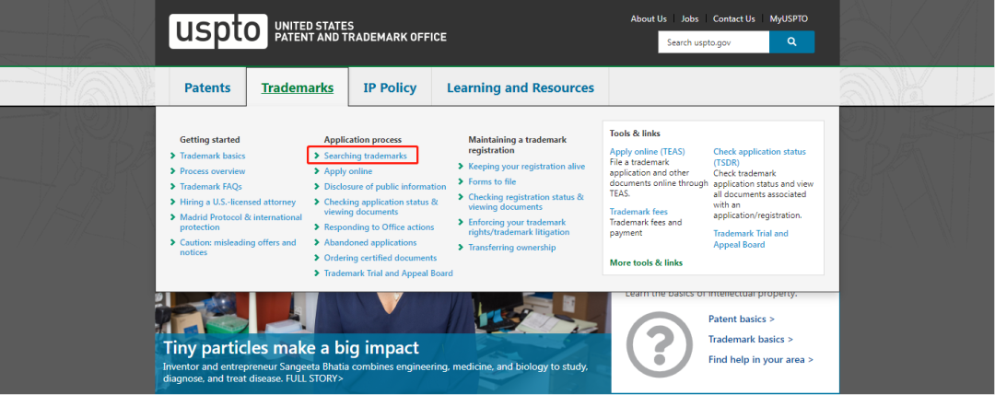
Task: Open More tools & links
Action: coord(646,262)
